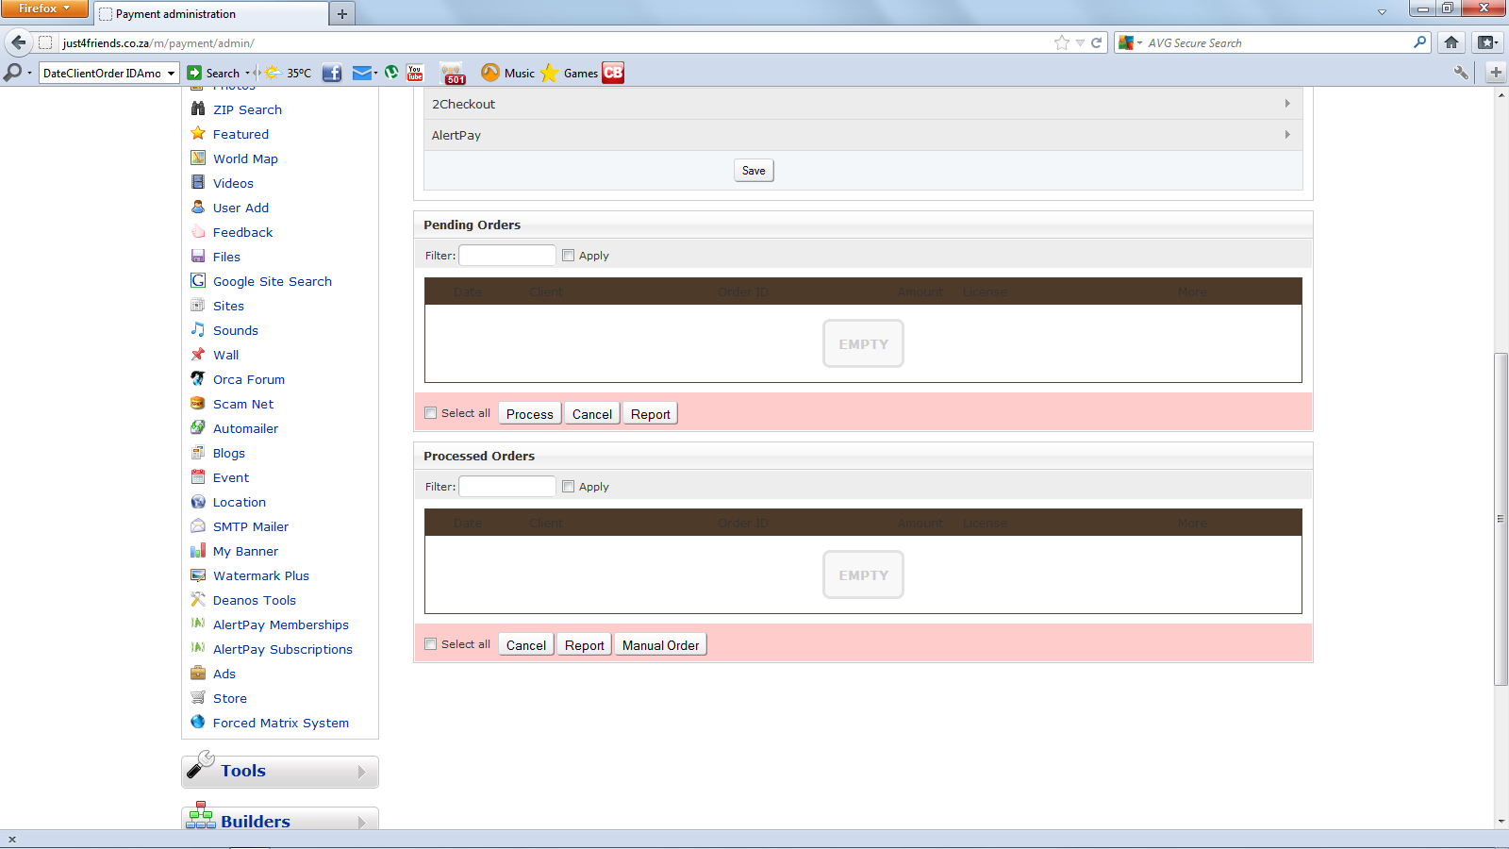The width and height of the screenshot is (1509, 849).
Task: Open the YouTube toolbar icon
Action: pyautogui.click(x=415, y=73)
